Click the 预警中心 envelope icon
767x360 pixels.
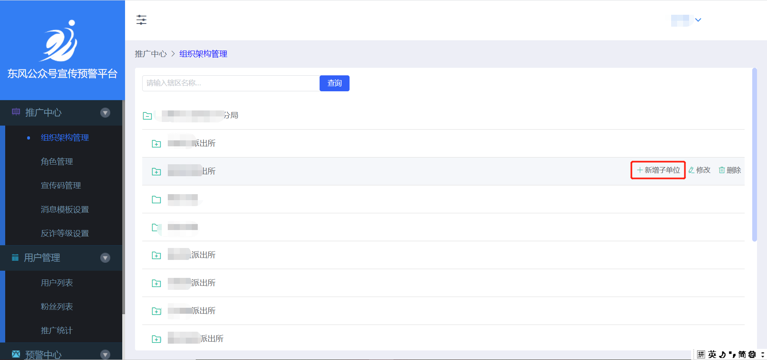[16, 354]
